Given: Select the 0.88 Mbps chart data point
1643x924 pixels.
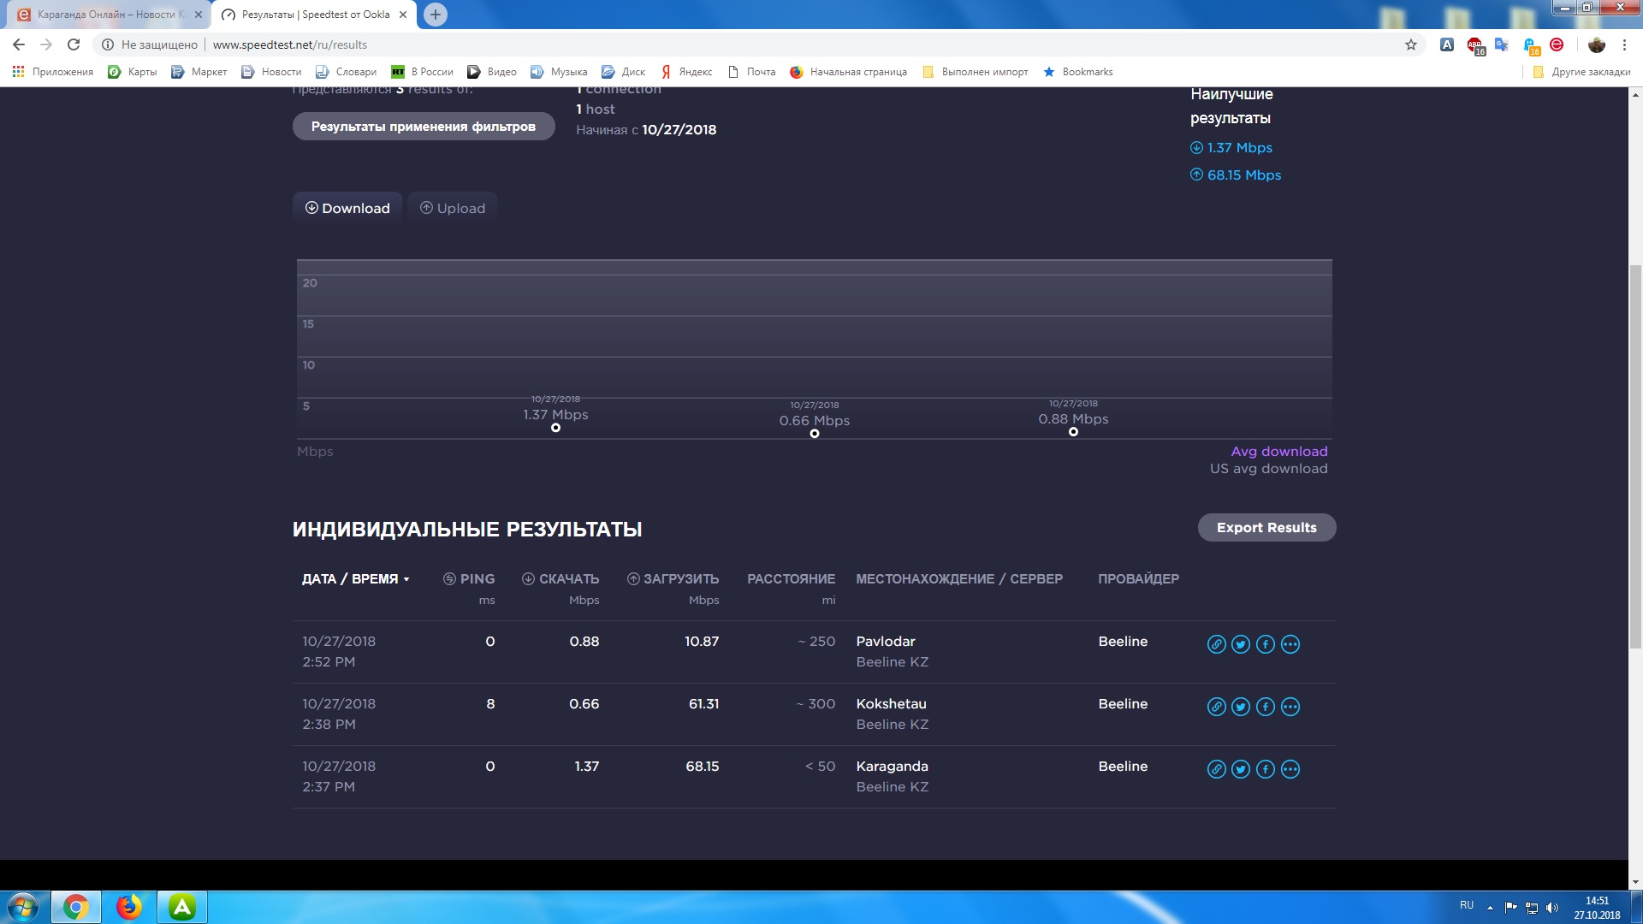Looking at the screenshot, I should [1073, 432].
